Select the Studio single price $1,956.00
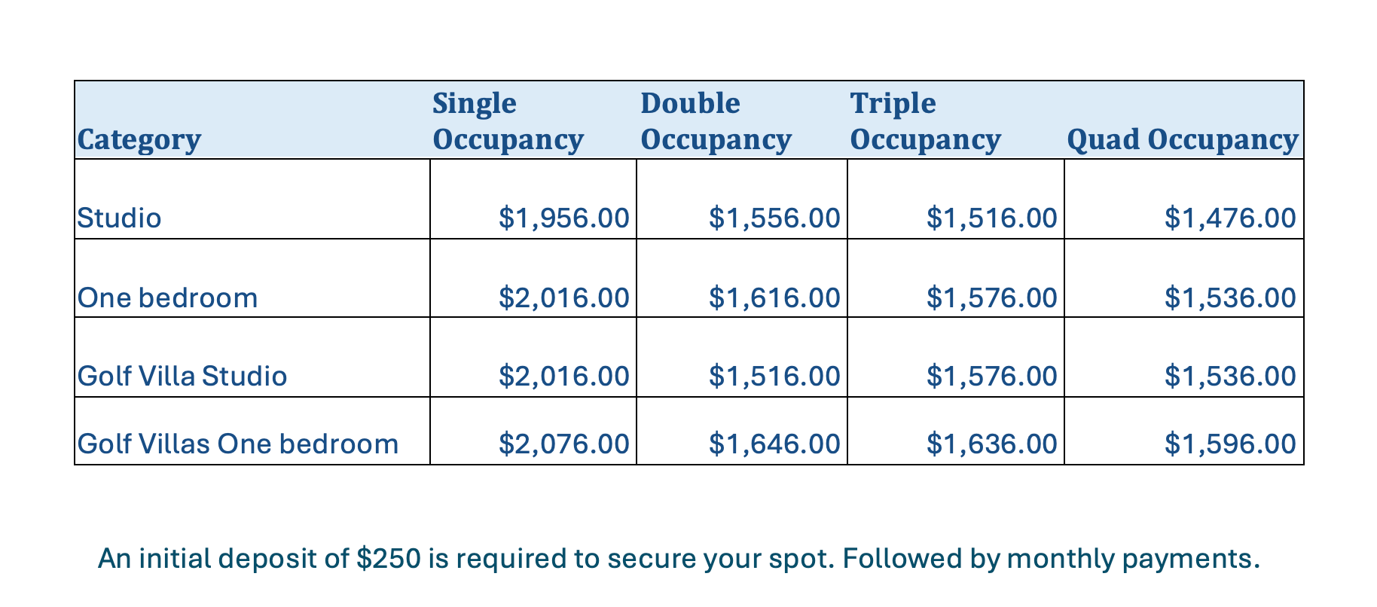 coord(564,218)
